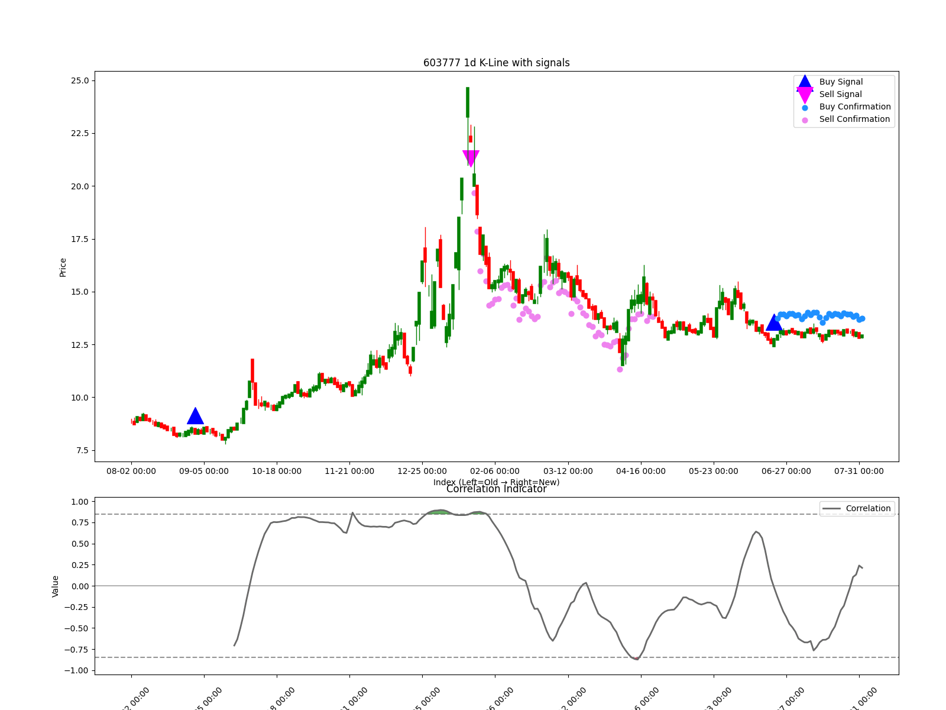This screenshot has height=710, width=946.
Task: Click the chart title "603777 1d K-Line with signals"
Action: [497, 63]
